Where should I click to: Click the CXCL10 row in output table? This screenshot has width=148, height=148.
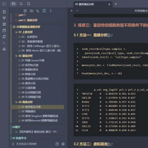point(109,98)
